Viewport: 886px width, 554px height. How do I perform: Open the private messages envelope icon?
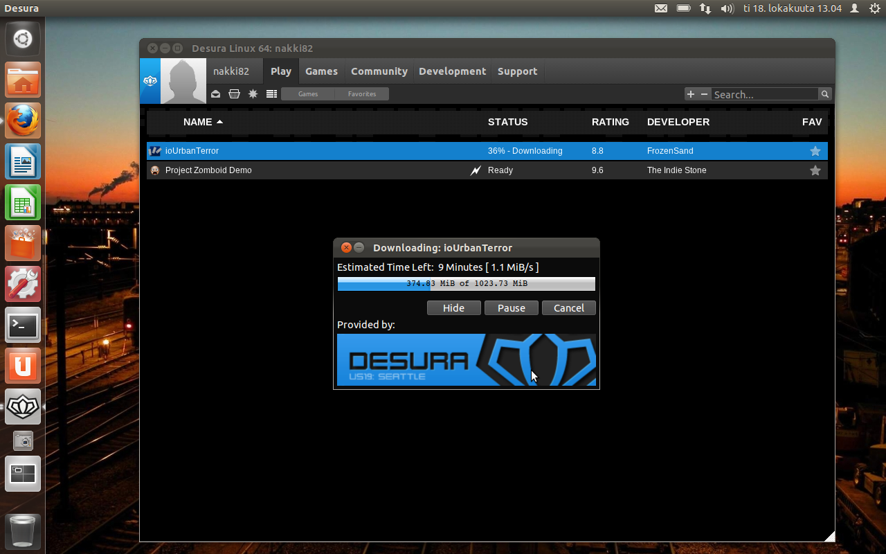click(x=216, y=94)
